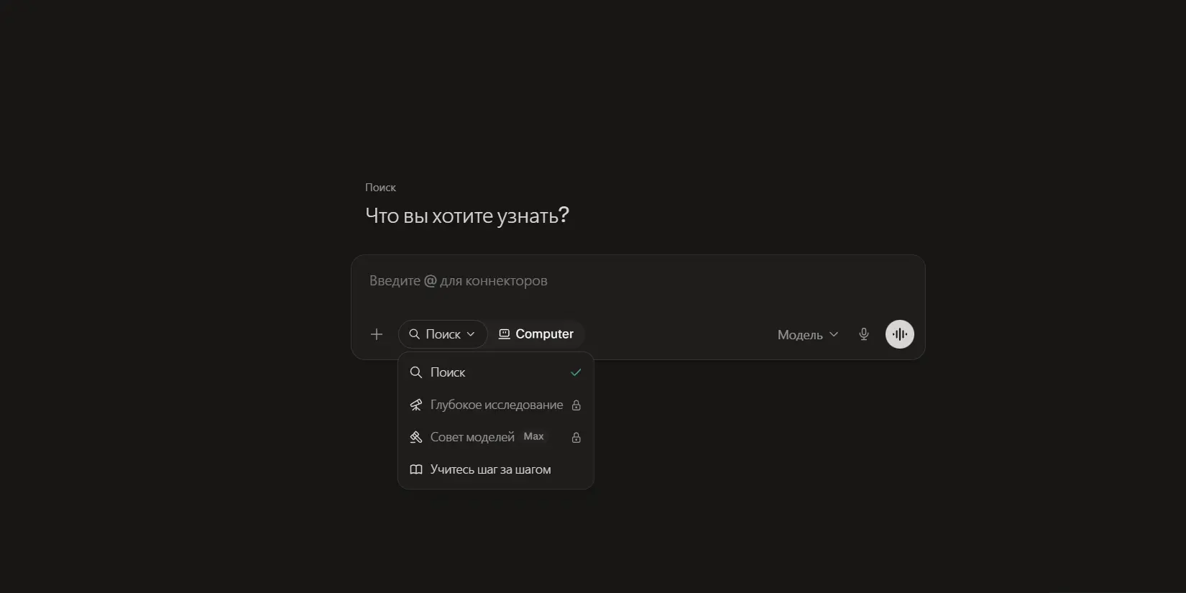Click the Computer button
The width and height of the screenshot is (1186, 593).
tap(536, 334)
